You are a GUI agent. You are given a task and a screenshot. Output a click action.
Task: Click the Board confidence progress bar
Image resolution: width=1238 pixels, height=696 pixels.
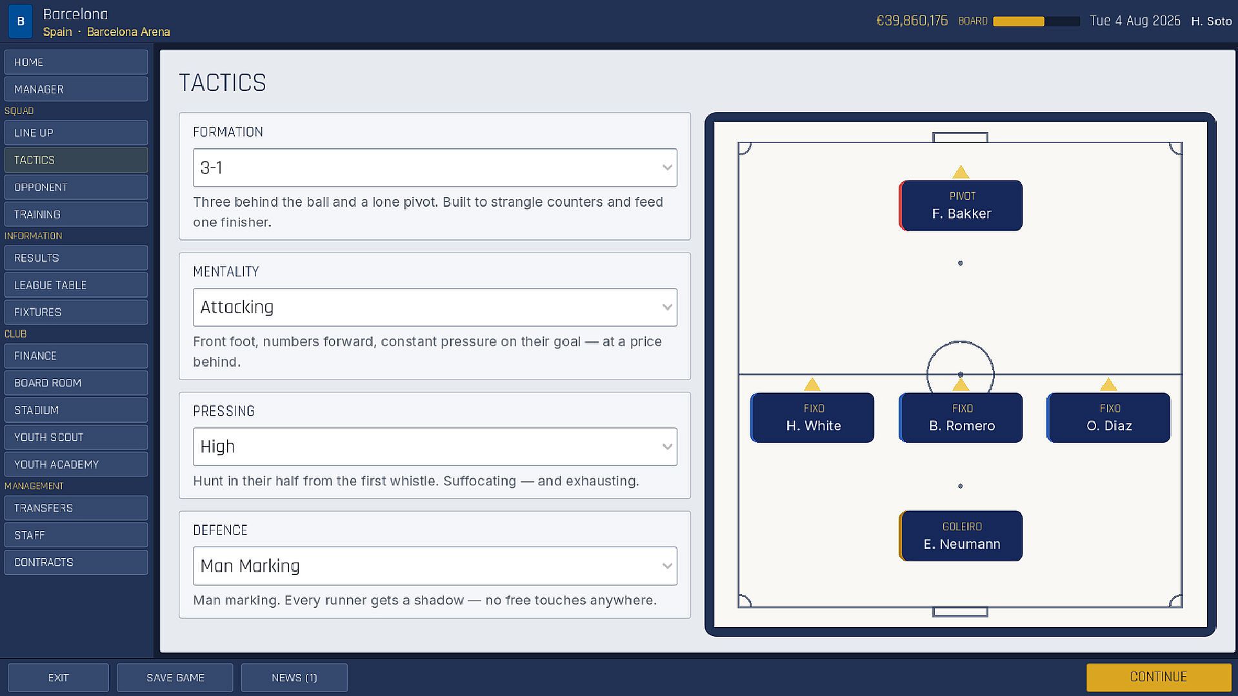click(1036, 21)
